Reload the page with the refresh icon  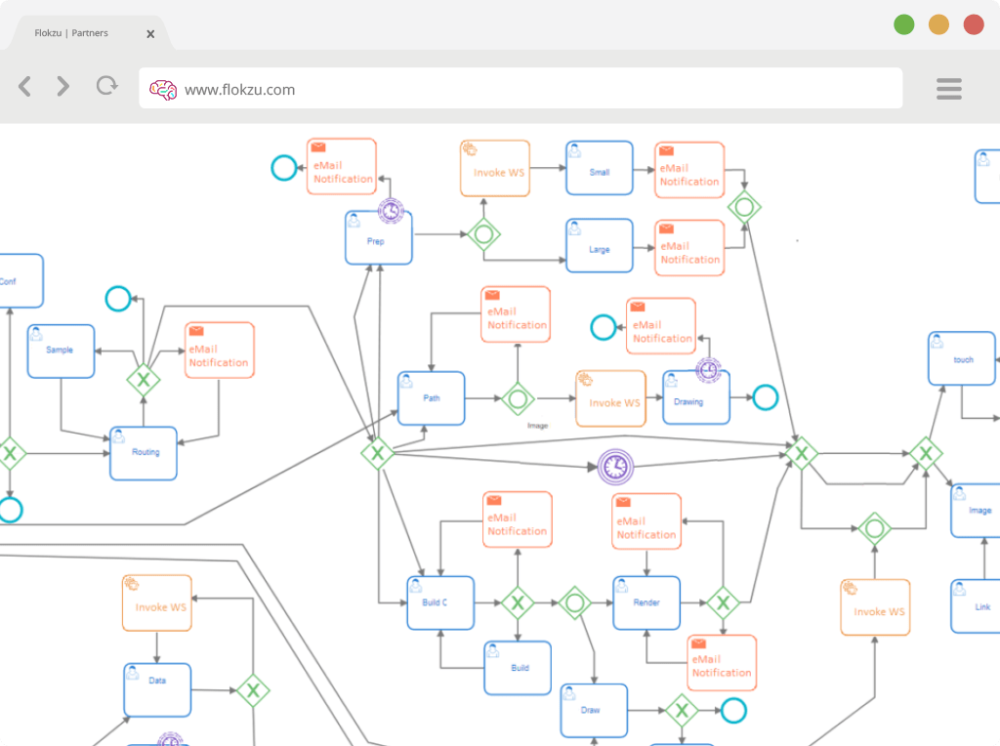click(107, 86)
